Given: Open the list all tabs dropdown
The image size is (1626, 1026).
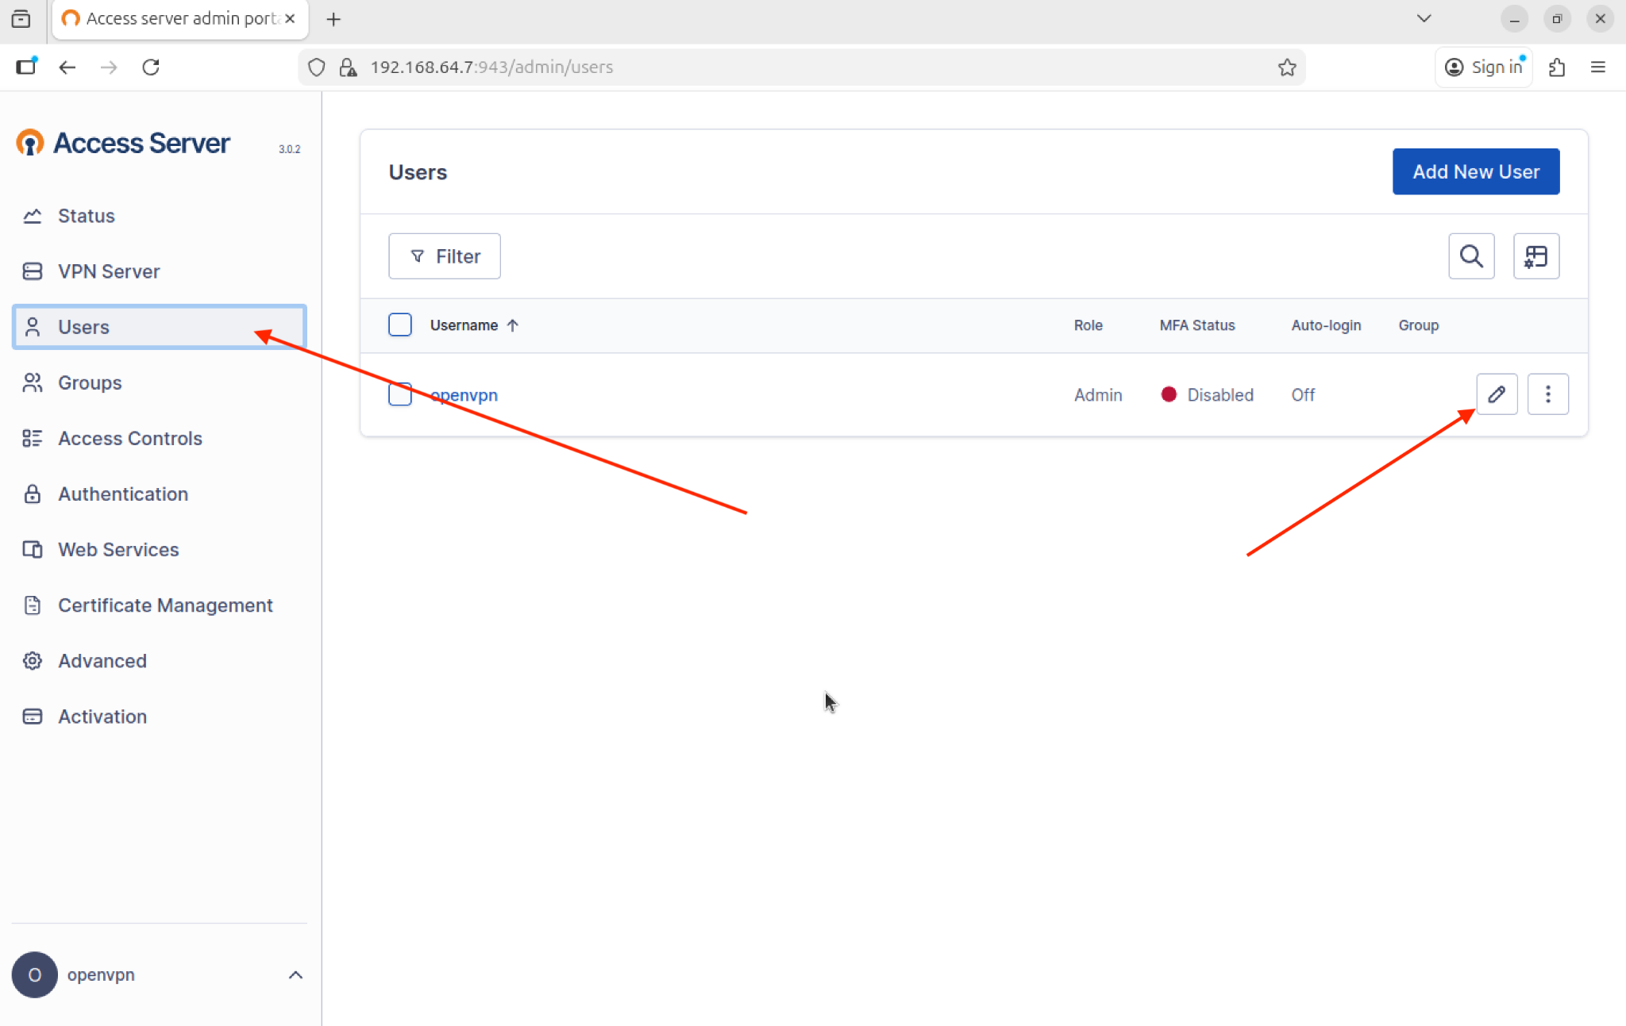Looking at the screenshot, I should (1424, 19).
